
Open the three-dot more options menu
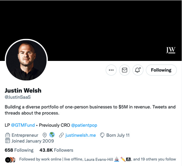(x=111, y=70)
